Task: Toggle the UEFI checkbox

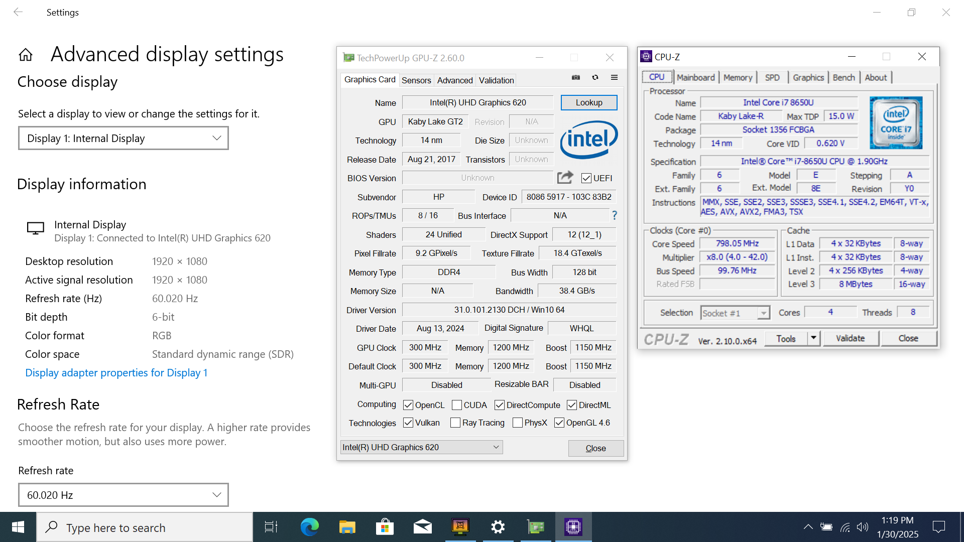Action: tap(586, 178)
